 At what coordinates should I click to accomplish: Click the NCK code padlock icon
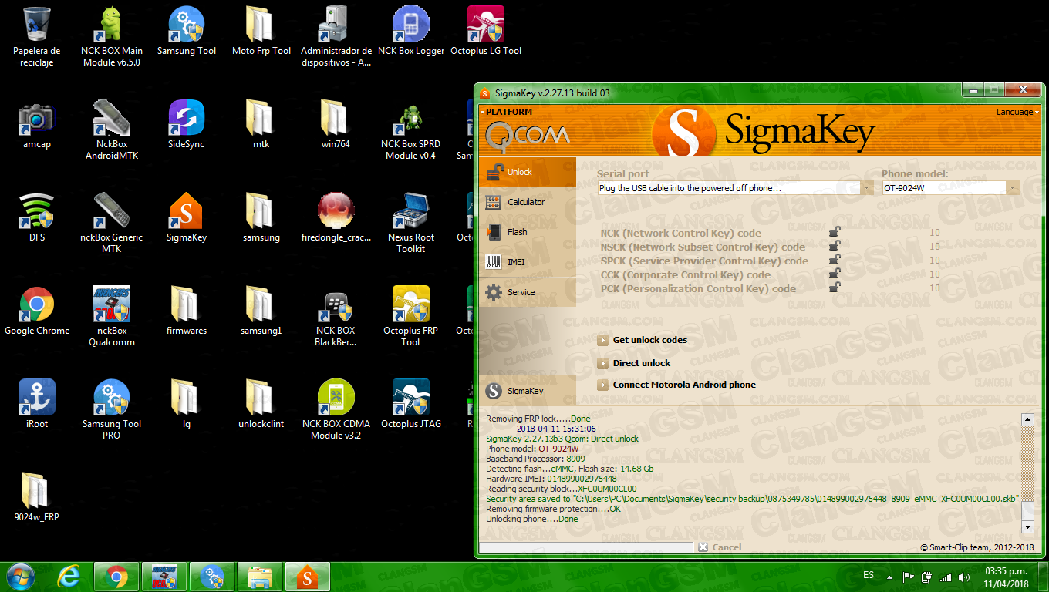pyautogui.click(x=834, y=232)
